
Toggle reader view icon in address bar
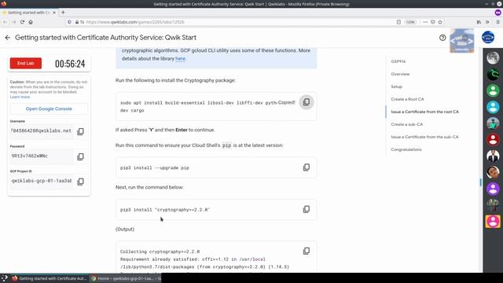pyautogui.click(x=398, y=22)
